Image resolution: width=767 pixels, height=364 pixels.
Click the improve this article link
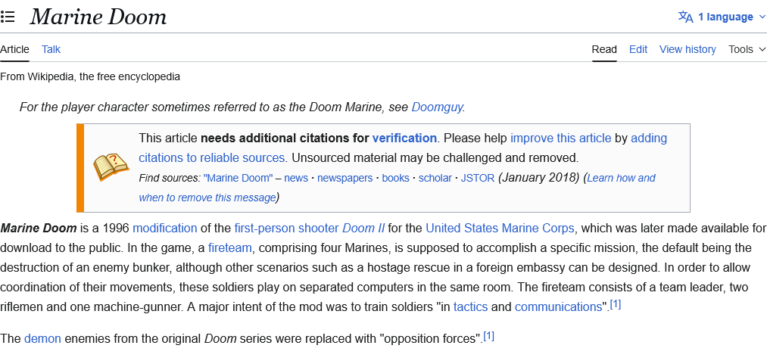(560, 138)
